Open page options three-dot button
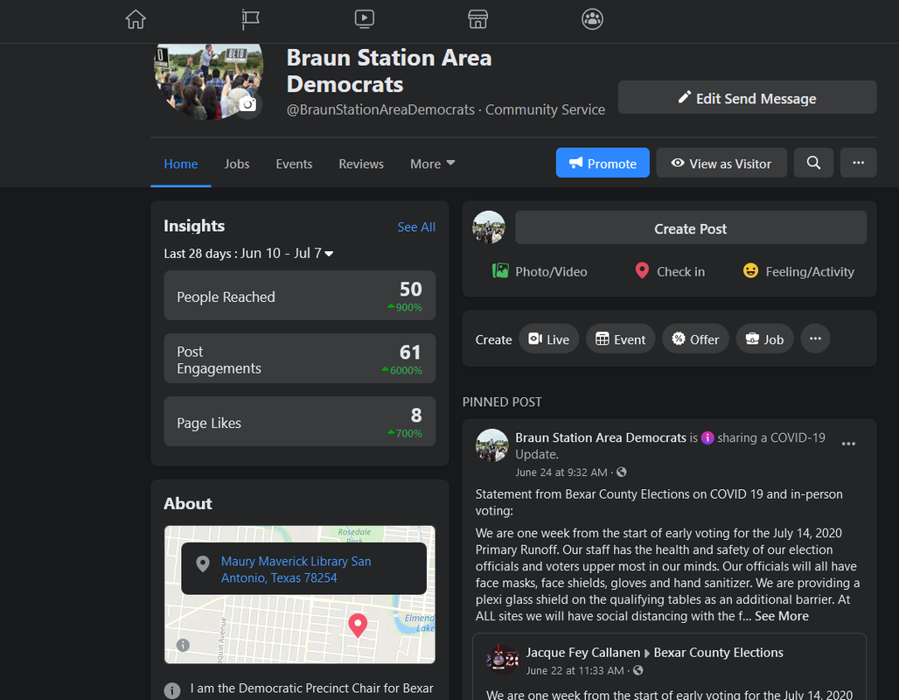Image resolution: width=899 pixels, height=700 pixels. pyautogui.click(x=858, y=163)
